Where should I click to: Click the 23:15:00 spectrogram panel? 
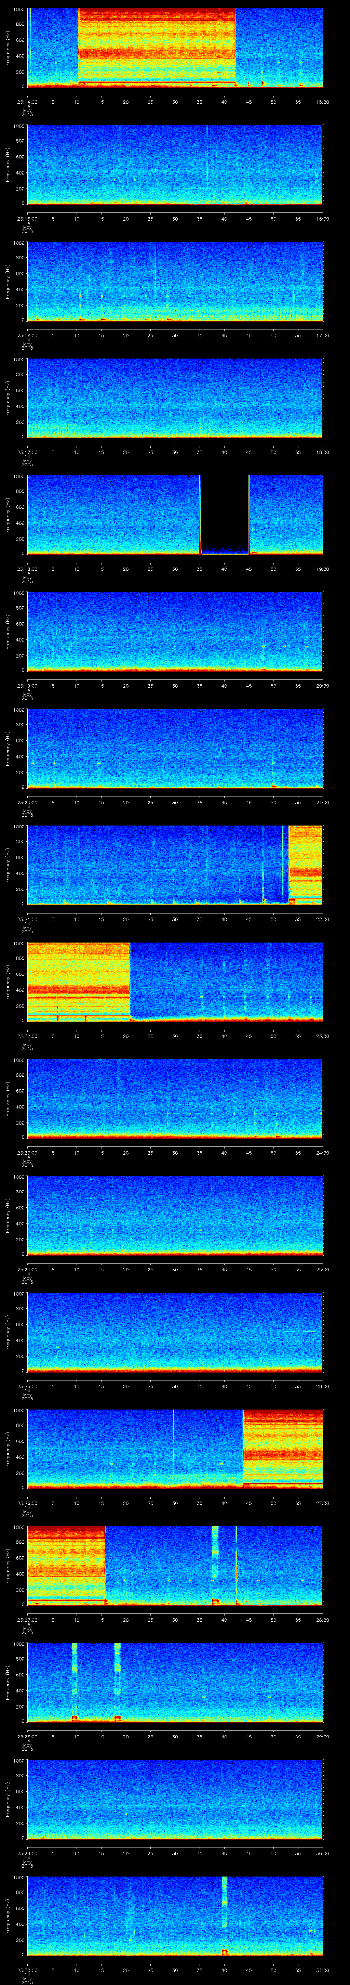pos(175,164)
